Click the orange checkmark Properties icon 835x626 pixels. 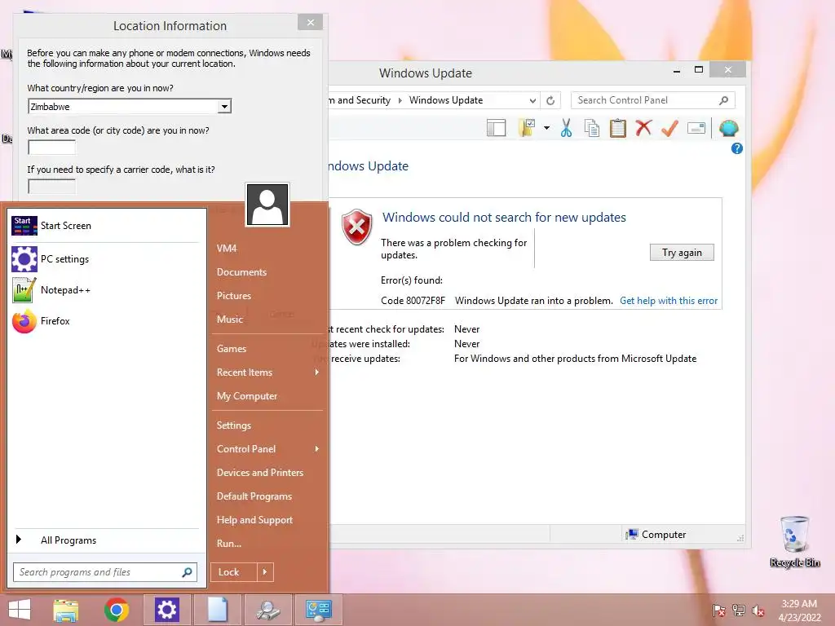(x=669, y=128)
